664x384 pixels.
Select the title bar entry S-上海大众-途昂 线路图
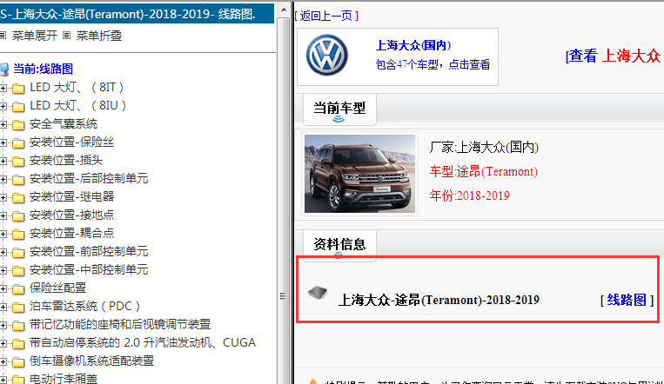point(137,14)
